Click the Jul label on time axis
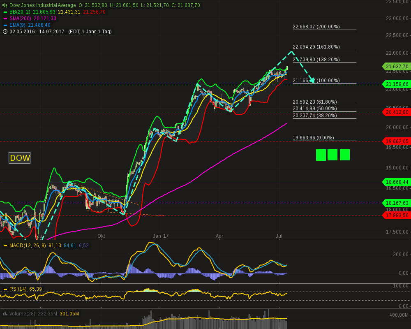 (279, 236)
